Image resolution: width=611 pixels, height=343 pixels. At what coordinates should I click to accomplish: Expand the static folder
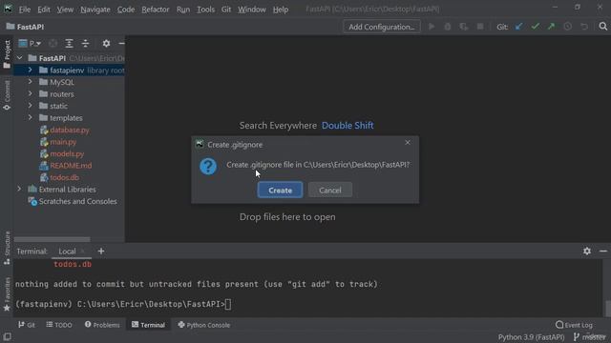pyautogui.click(x=30, y=106)
